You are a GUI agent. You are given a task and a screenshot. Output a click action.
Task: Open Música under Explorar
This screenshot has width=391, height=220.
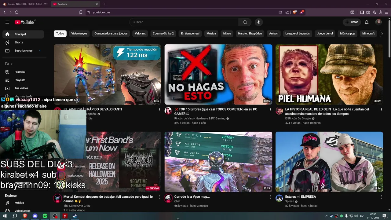[23, 203]
